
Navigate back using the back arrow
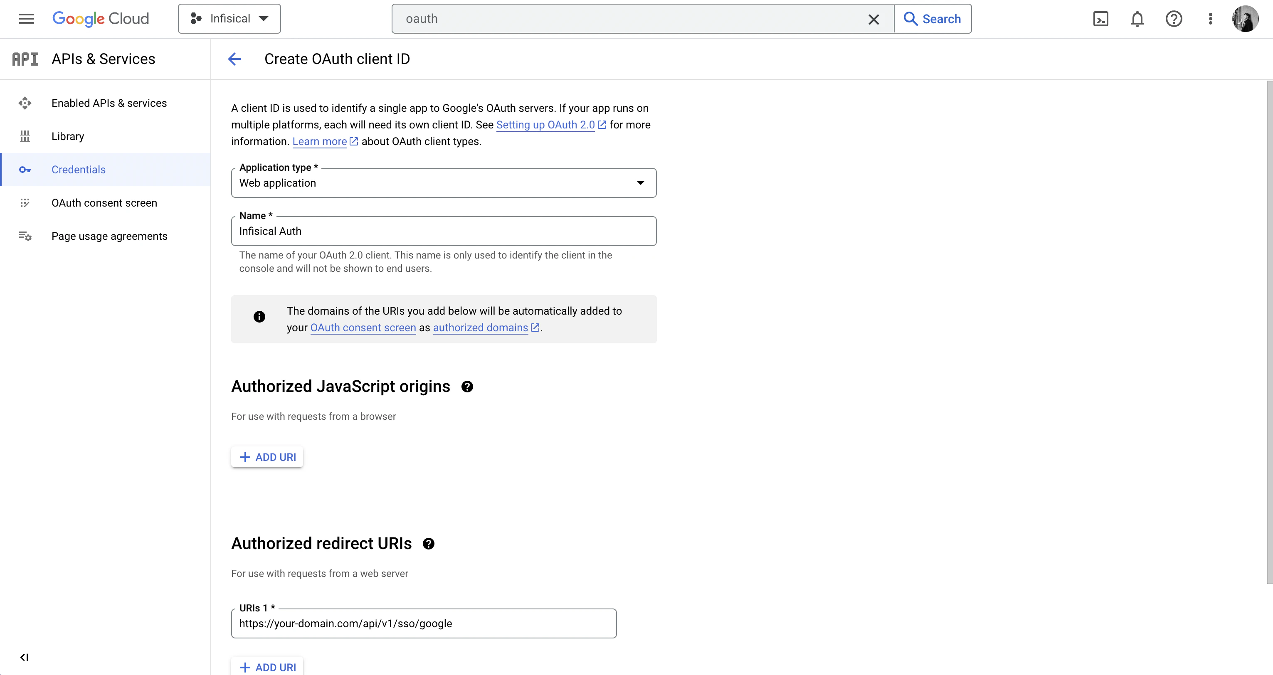[235, 59]
